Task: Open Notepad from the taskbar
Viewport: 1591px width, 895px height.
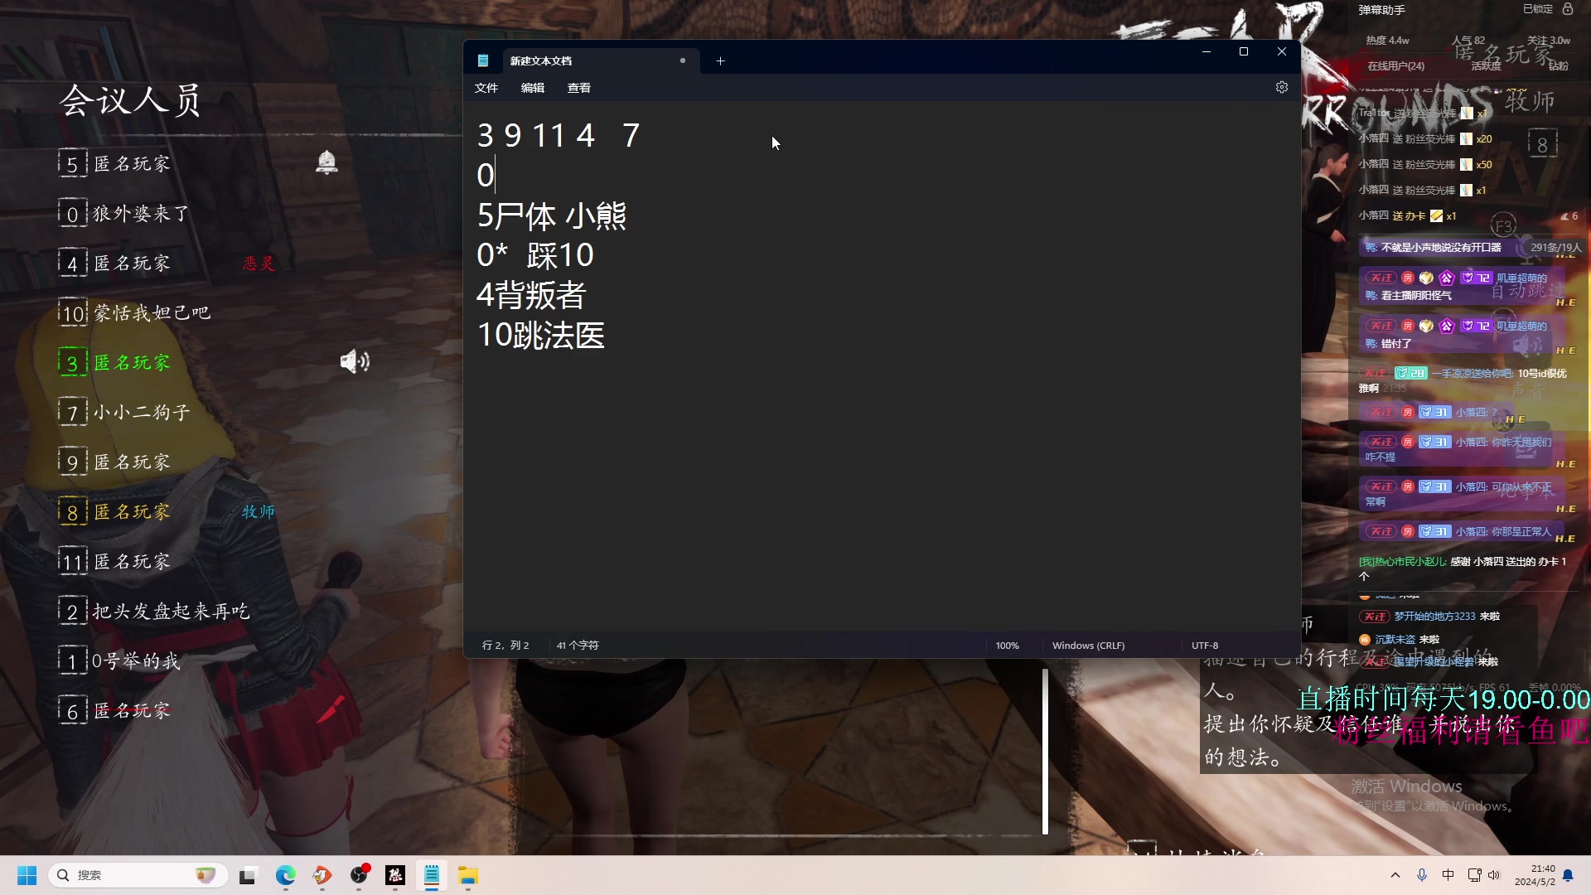Action: click(x=432, y=875)
